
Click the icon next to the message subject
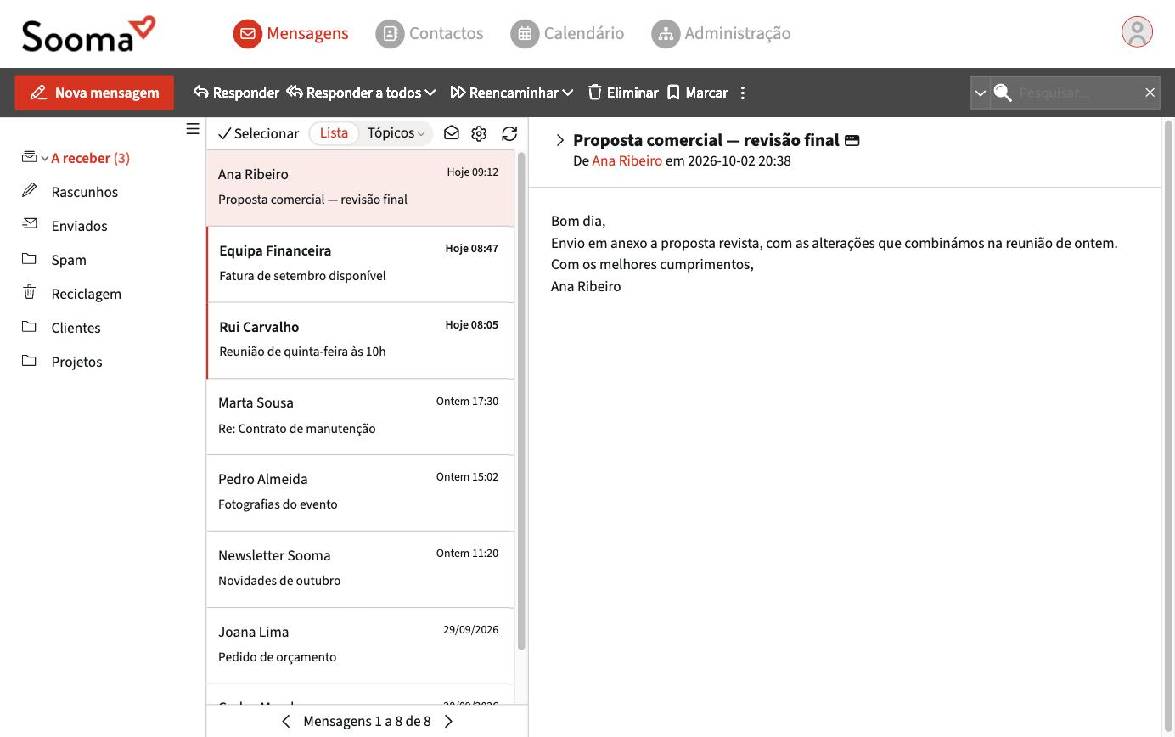click(x=852, y=141)
